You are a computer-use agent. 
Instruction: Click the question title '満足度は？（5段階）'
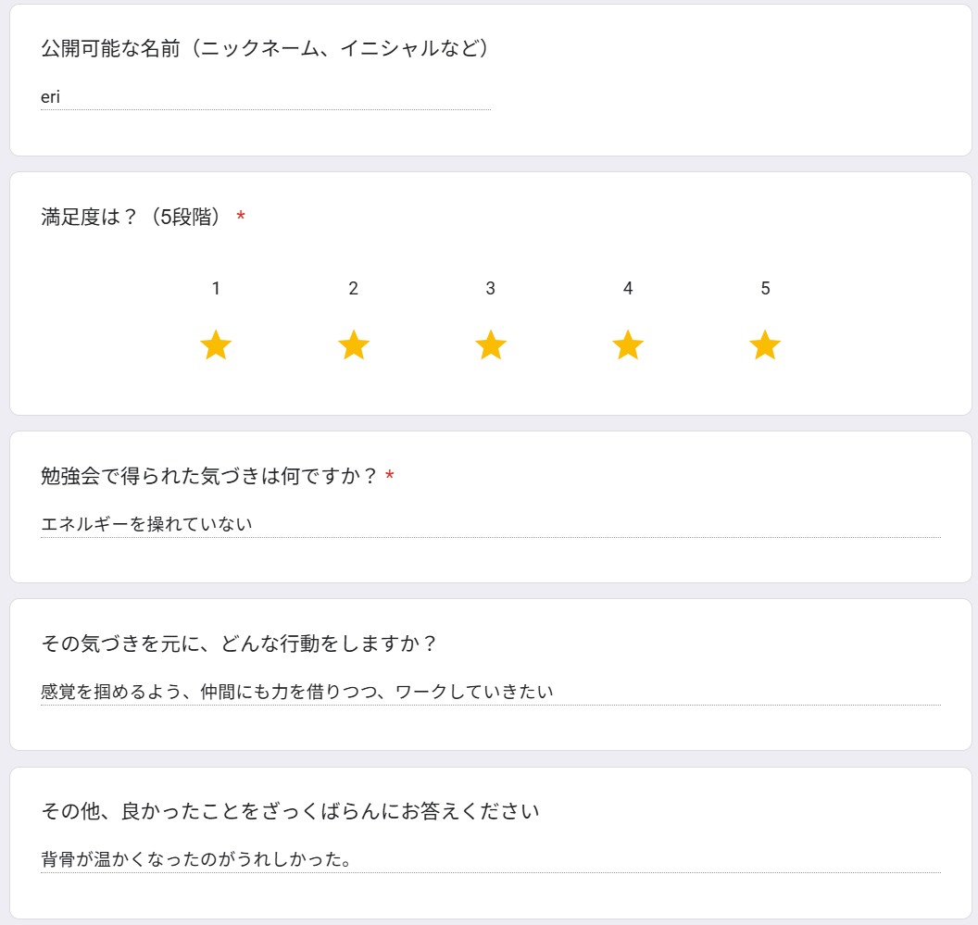pos(132,217)
